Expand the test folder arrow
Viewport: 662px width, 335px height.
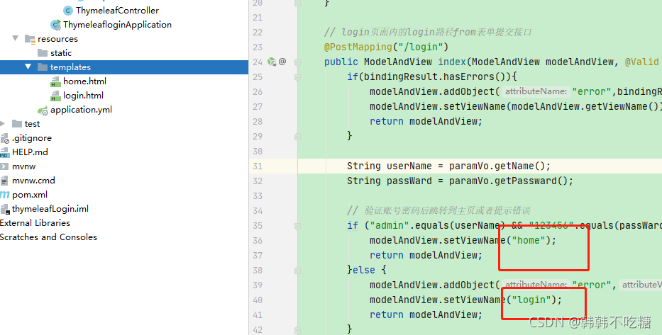point(3,123)
